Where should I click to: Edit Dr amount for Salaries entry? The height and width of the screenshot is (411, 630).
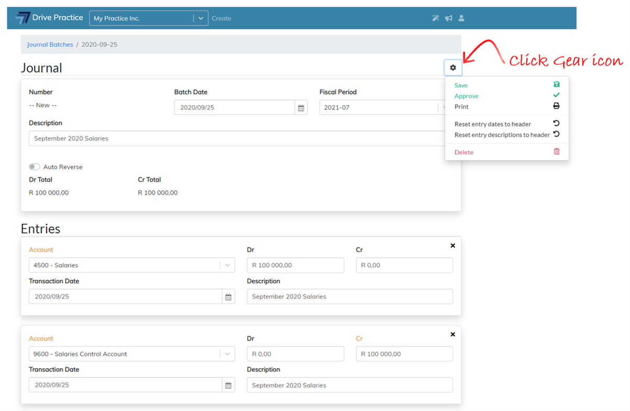295,265
